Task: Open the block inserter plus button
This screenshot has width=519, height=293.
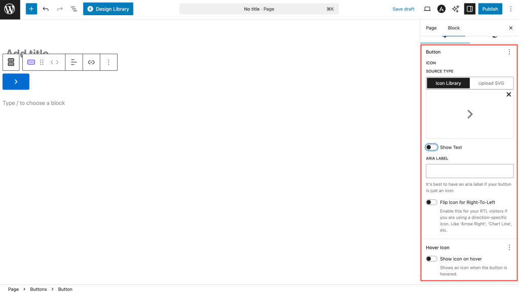Action: coord(31,9)
